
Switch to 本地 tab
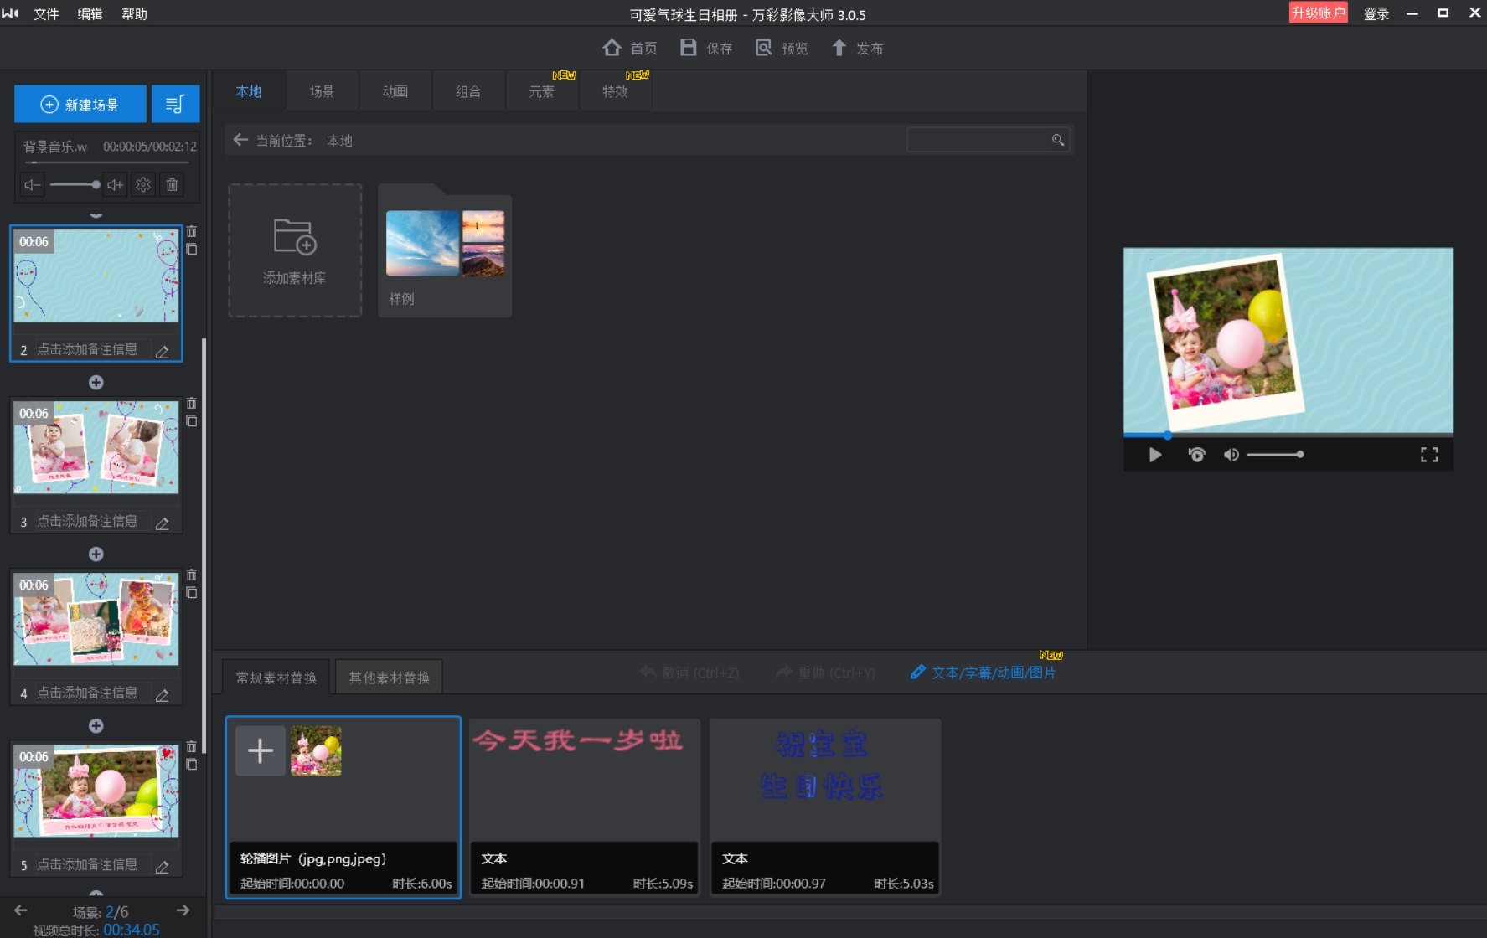[249, 91]
